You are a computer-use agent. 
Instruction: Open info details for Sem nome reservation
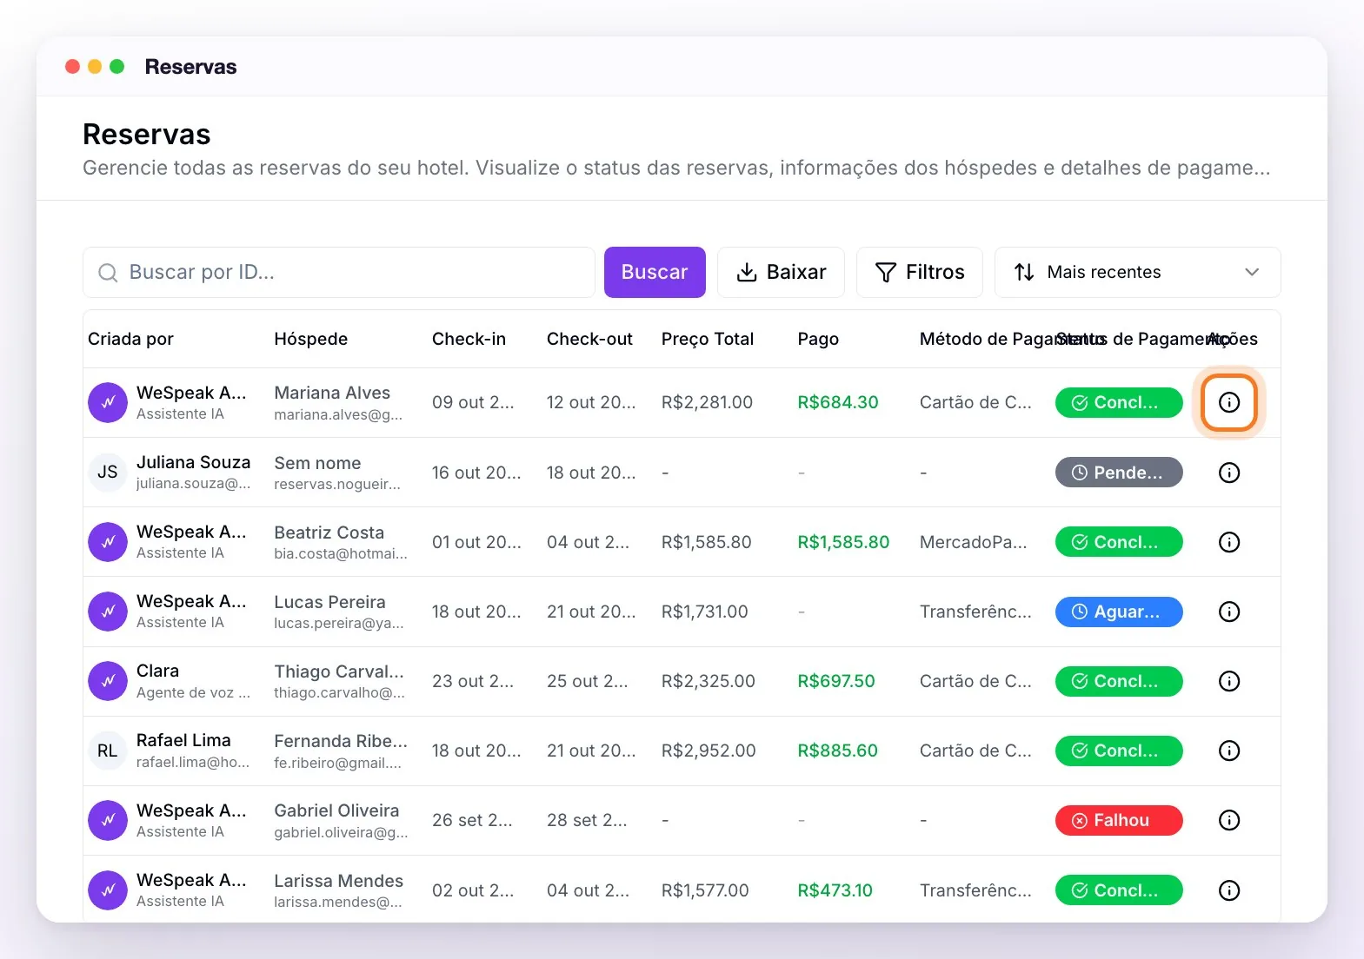[x=1228, y=473]
